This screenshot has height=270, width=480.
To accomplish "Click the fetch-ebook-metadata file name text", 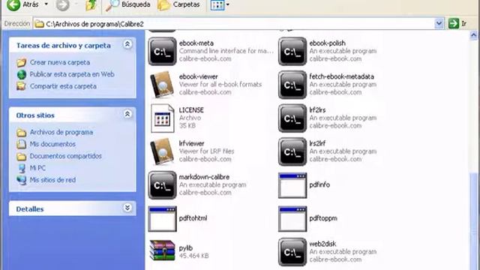I will 341,76.
